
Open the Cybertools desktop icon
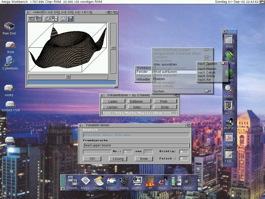pyautogui.click(x=10, y=61)
